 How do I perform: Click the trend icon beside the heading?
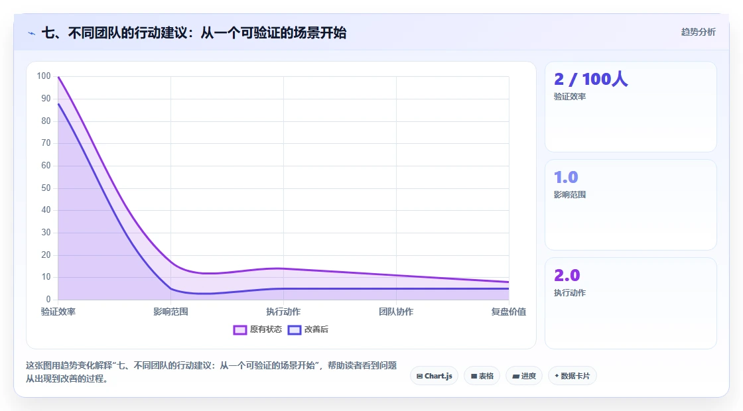pyautogui.click(x=32, y=33)
